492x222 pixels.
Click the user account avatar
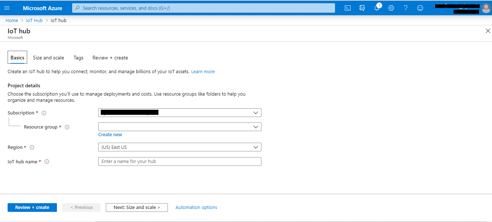[485, 8]
